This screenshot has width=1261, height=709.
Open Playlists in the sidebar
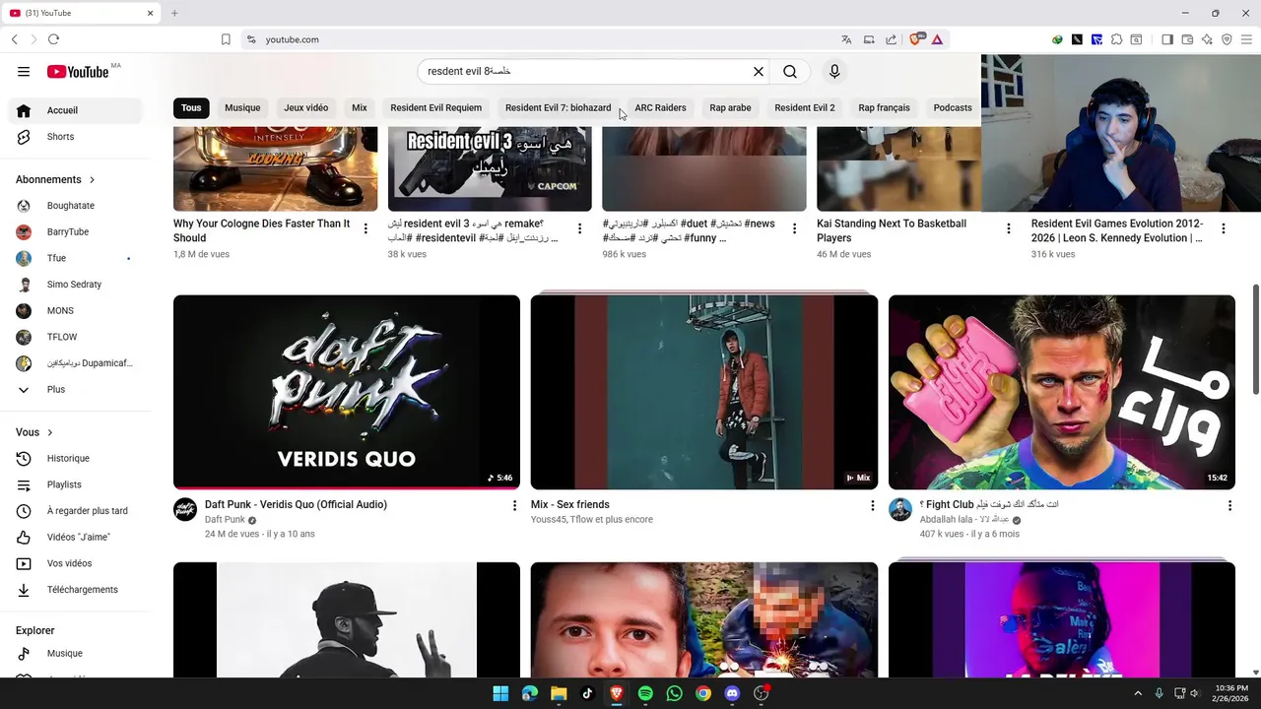pos(75,484)
